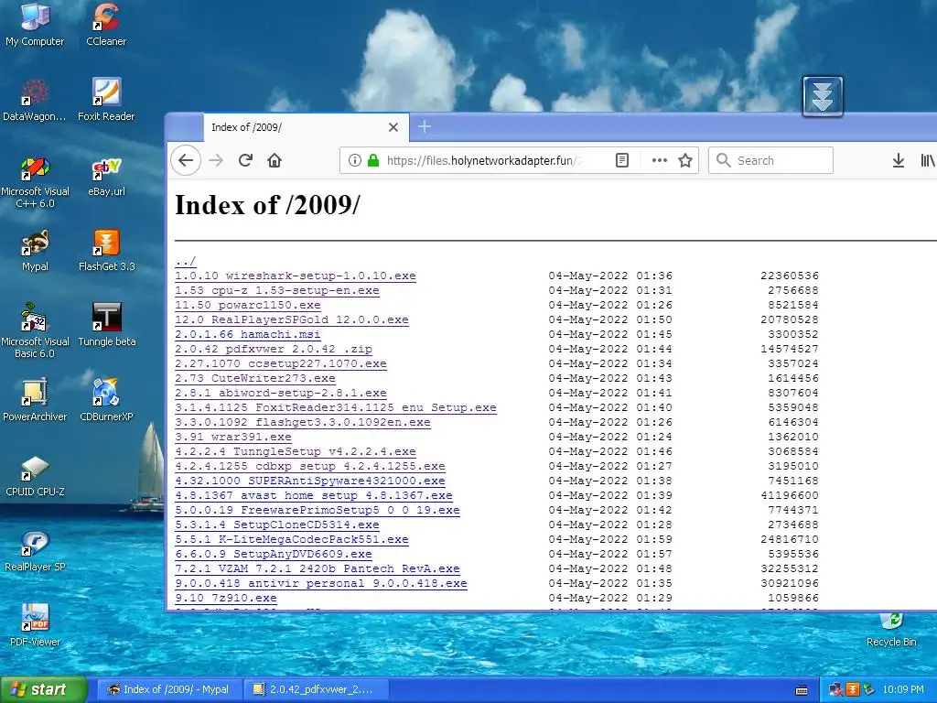937x703 pixels.
Task: Download ccsetup227.1070.exe link
Action: [x=280, y=363]
